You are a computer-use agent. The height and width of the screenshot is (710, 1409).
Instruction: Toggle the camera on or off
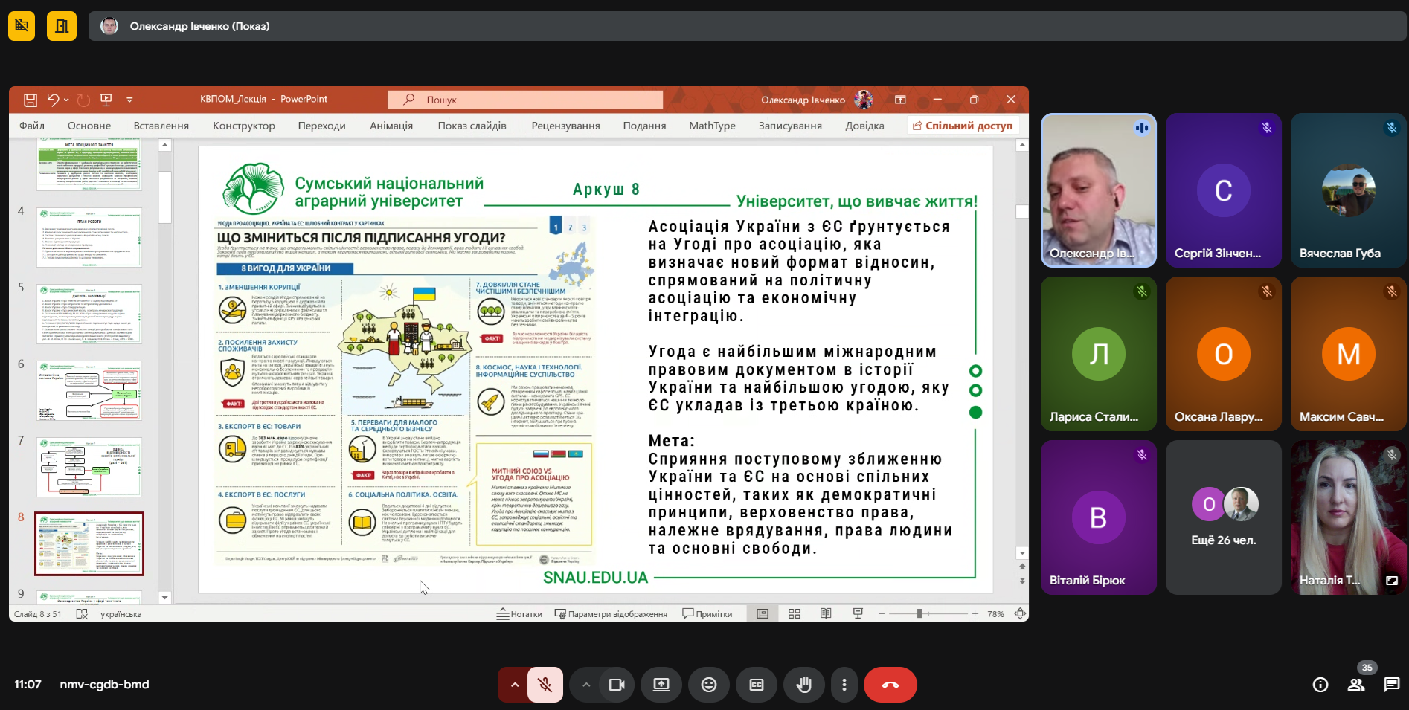(x=617, y=685)
